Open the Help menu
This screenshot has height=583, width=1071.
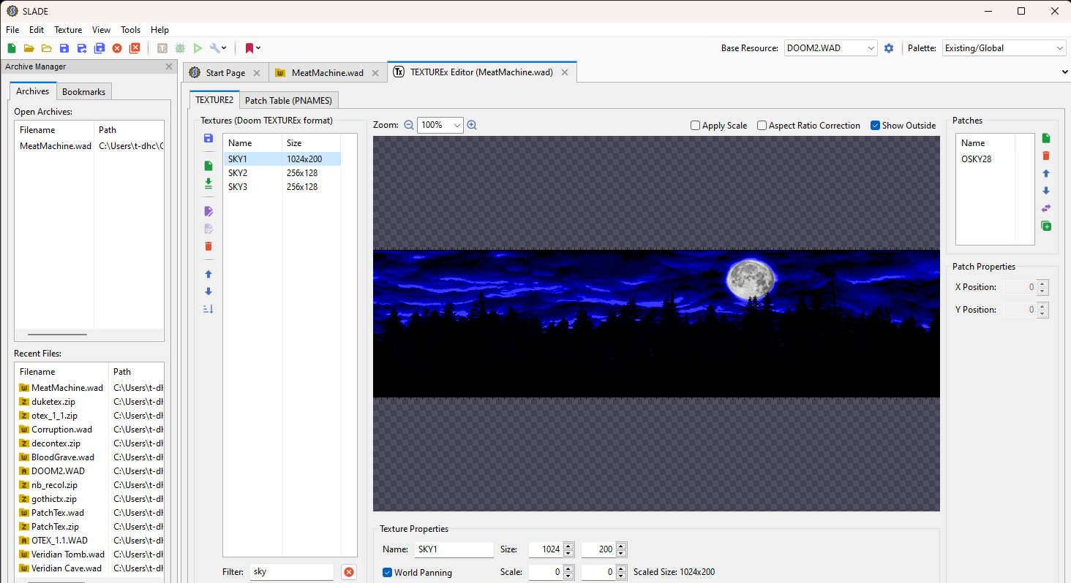[159, 30]
